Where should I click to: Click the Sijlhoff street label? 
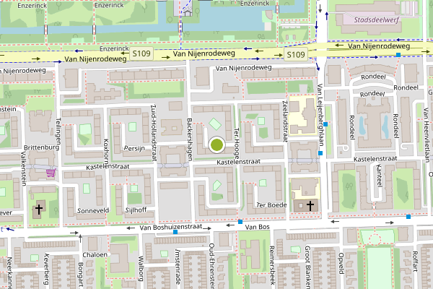[x=136, y=210]
